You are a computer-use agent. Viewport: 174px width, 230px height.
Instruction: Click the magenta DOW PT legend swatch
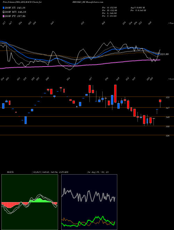coord(3,16)
